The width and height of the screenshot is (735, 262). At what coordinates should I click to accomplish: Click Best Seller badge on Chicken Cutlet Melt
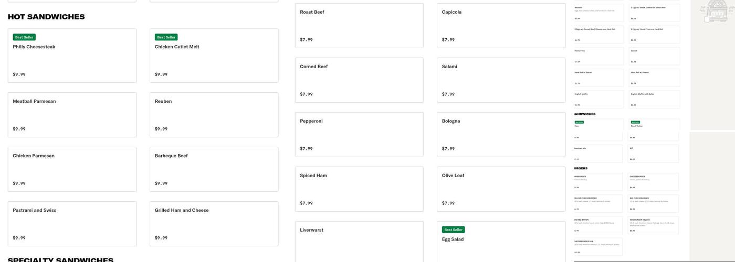click(x=166, y=37)
